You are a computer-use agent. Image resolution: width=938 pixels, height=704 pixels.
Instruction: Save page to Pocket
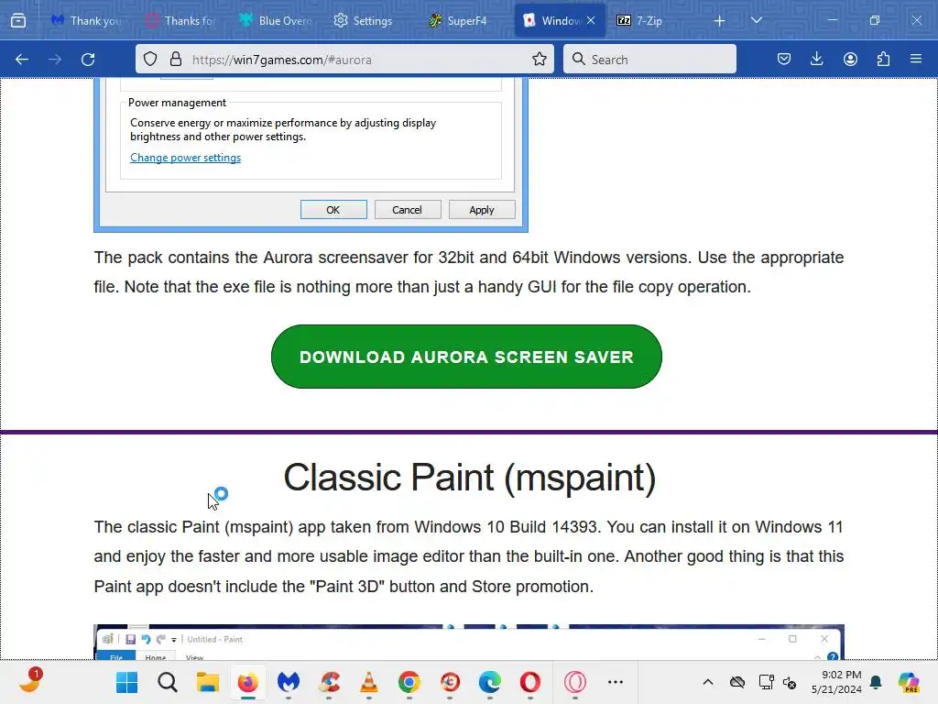tap(784, 60)
